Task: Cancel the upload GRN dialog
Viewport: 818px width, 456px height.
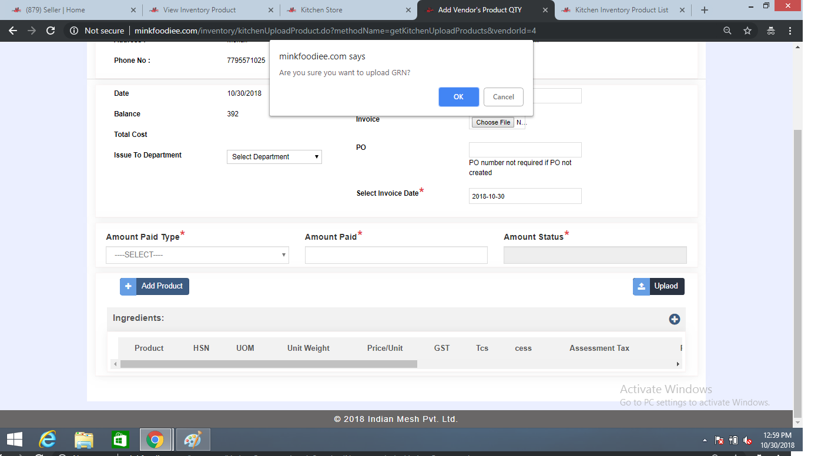Action: [x=503, y=97]
